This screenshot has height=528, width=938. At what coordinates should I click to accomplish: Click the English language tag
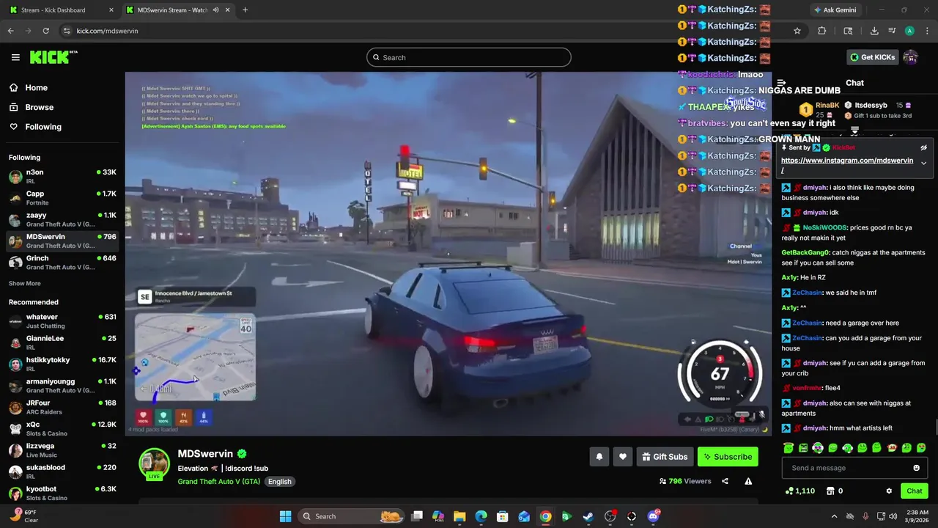tap(279, 482)
